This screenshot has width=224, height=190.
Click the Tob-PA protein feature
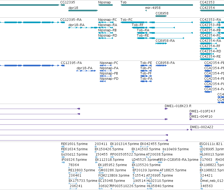click(146, 81)
